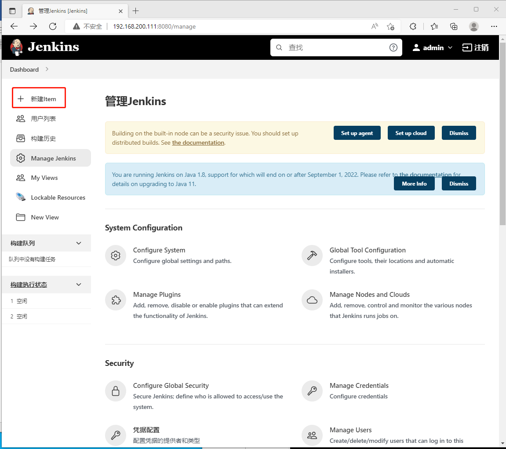
Task: Open 新建Item in the sidebar
Action: click(39, 99)
